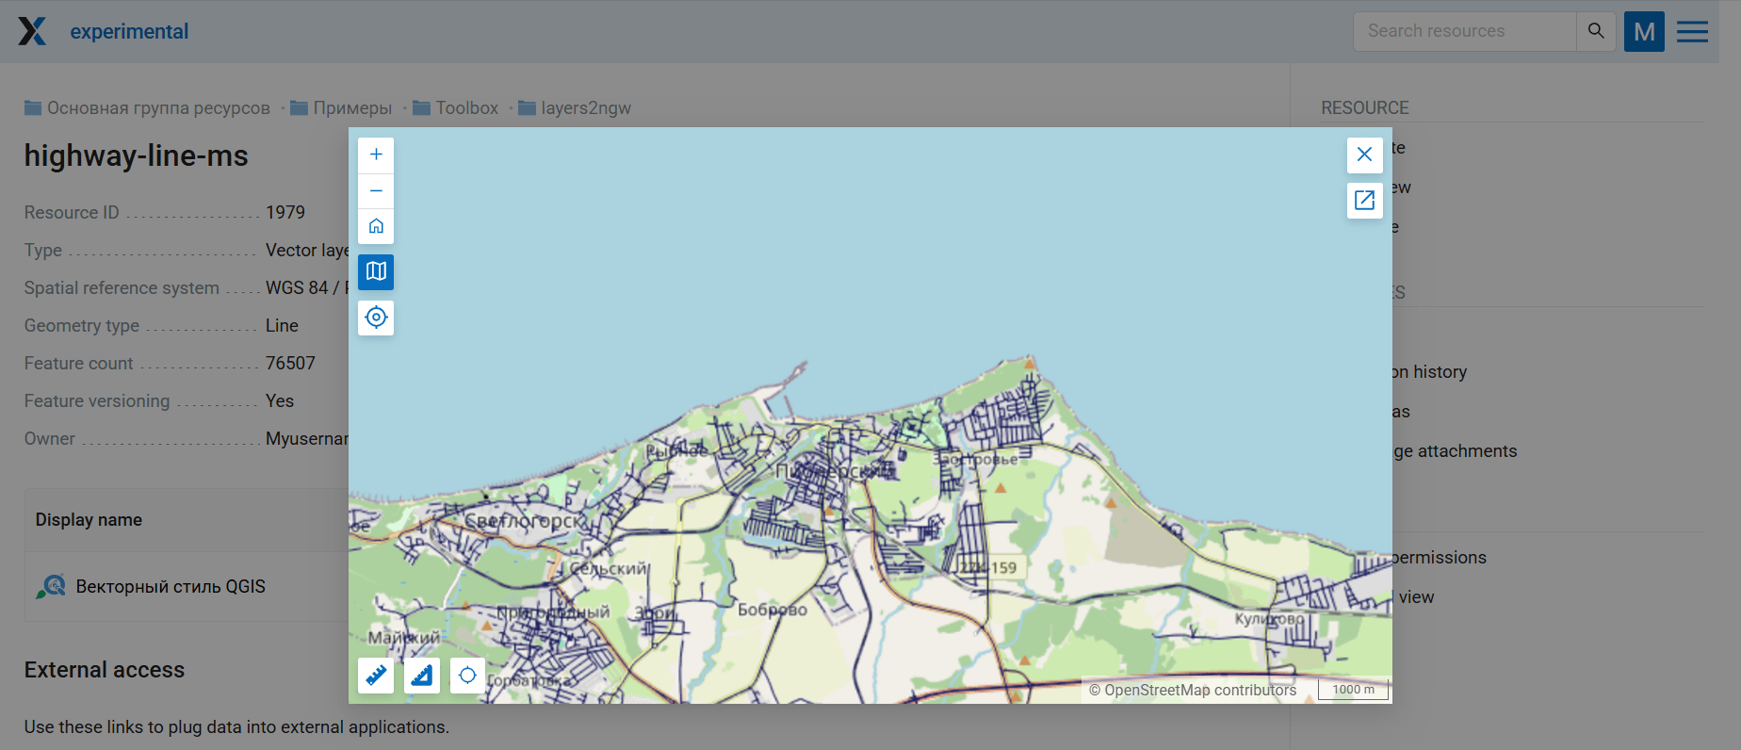The width and height of the screenshot is (1741, 750).
Task: Open the layers2ngw breadcrumb folder
Action: 585,108
